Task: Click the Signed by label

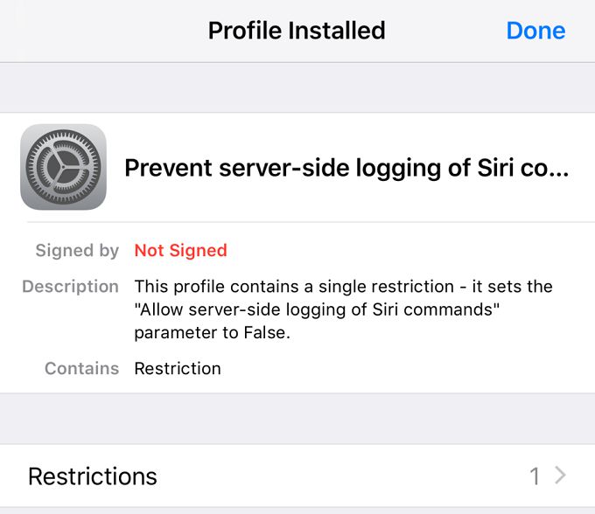Action: tap(77, 251)
